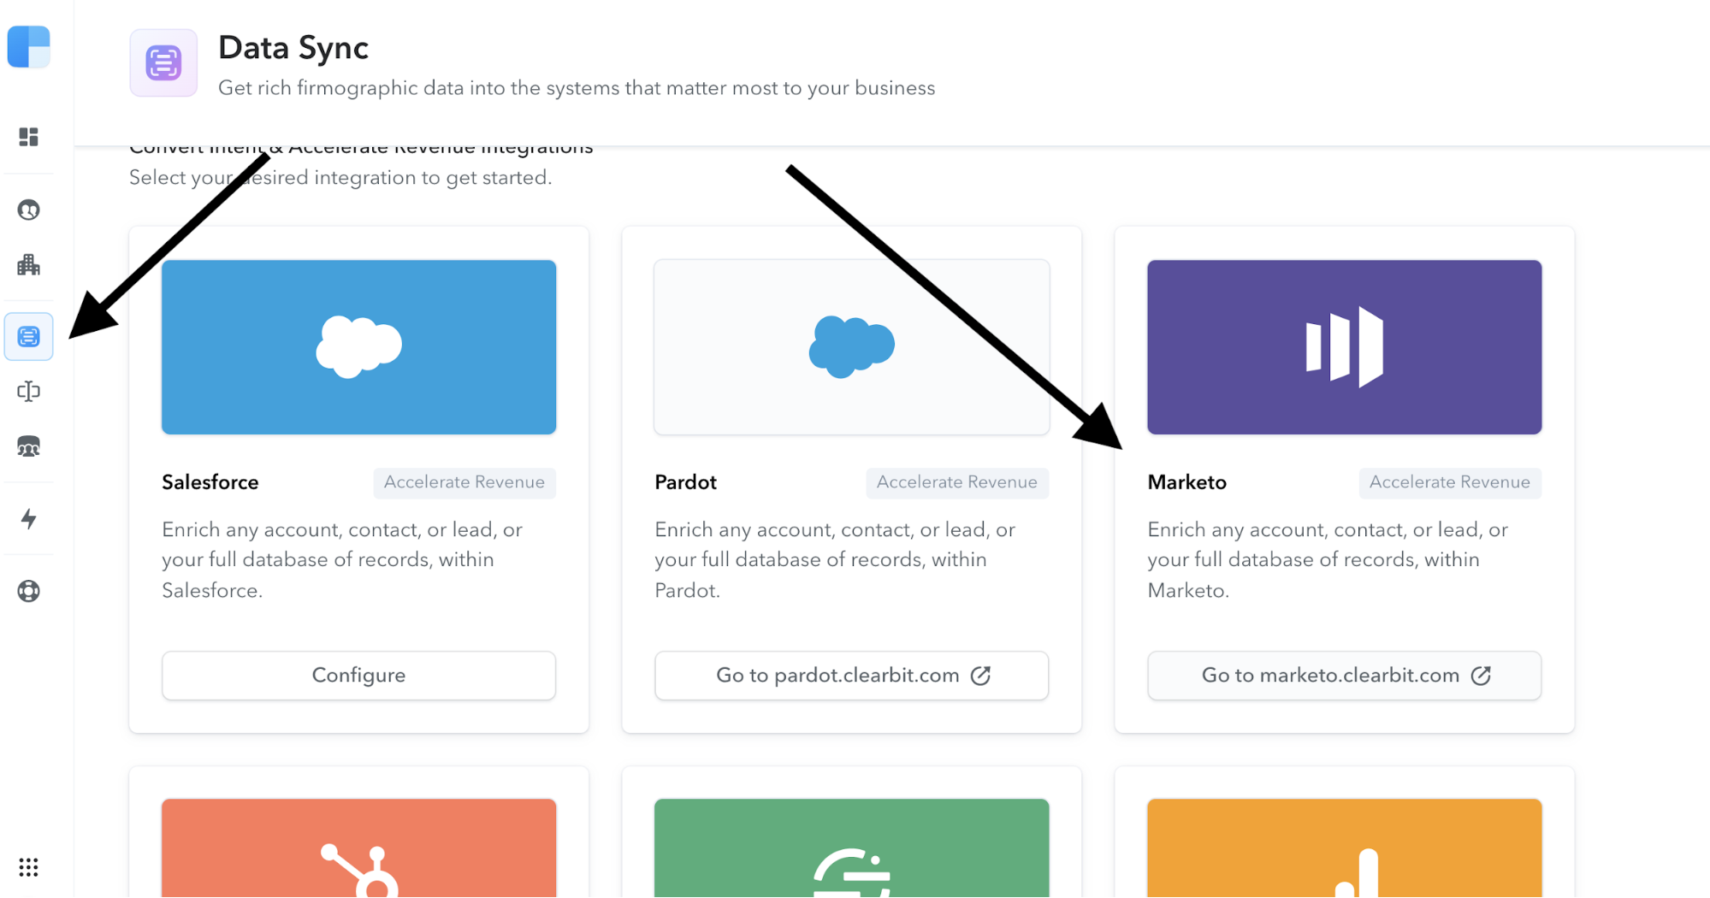Open the audiences group icon in sidebar
1710x898 pixels.
click(29, 446)
